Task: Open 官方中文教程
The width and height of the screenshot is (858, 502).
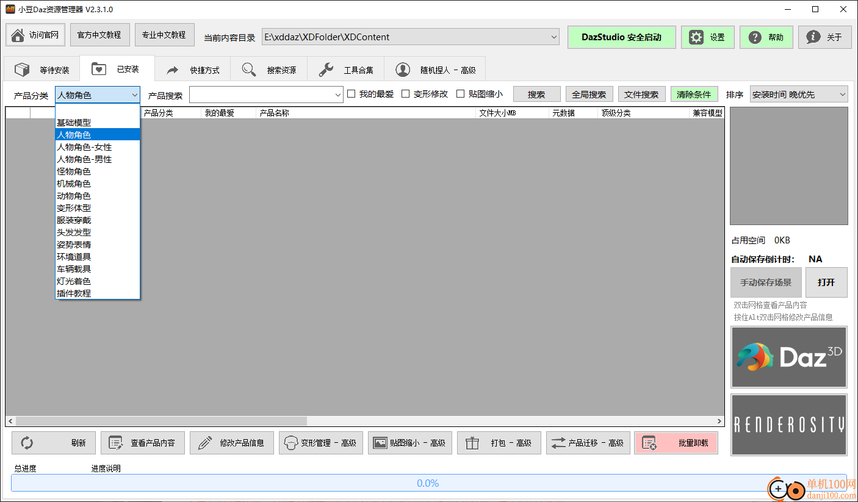Action: (x=99, y=35)
